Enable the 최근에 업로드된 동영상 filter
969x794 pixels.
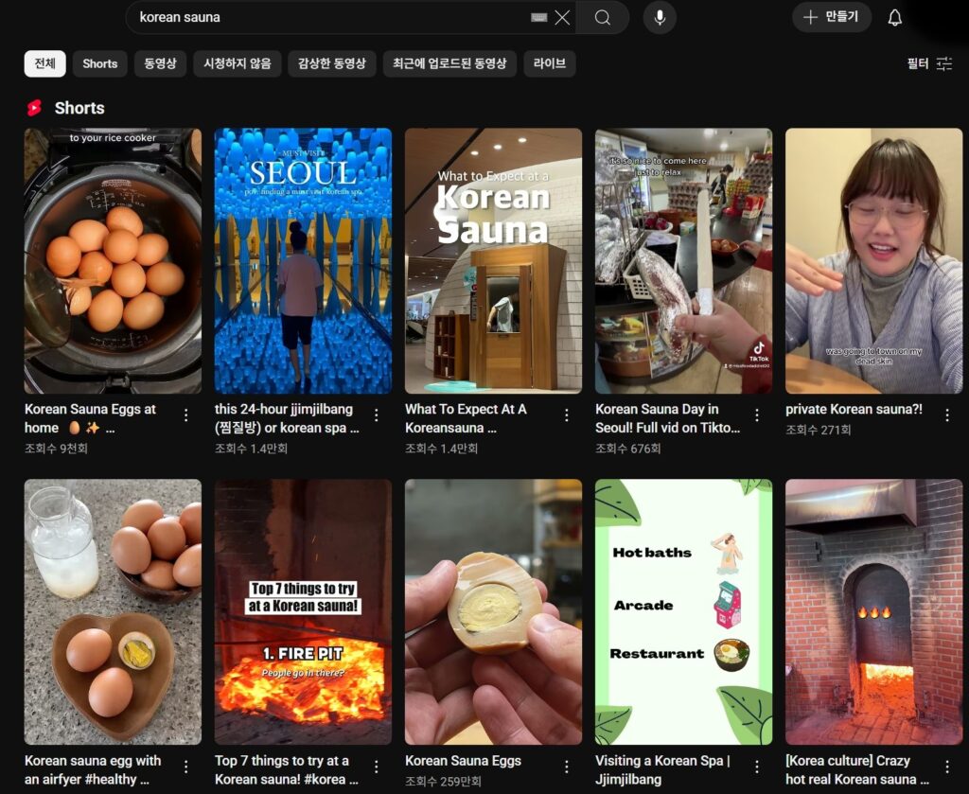[449, 63]
